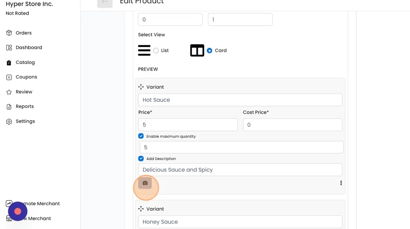
Task: Select the Card radio button
Action: click(209, 50)
